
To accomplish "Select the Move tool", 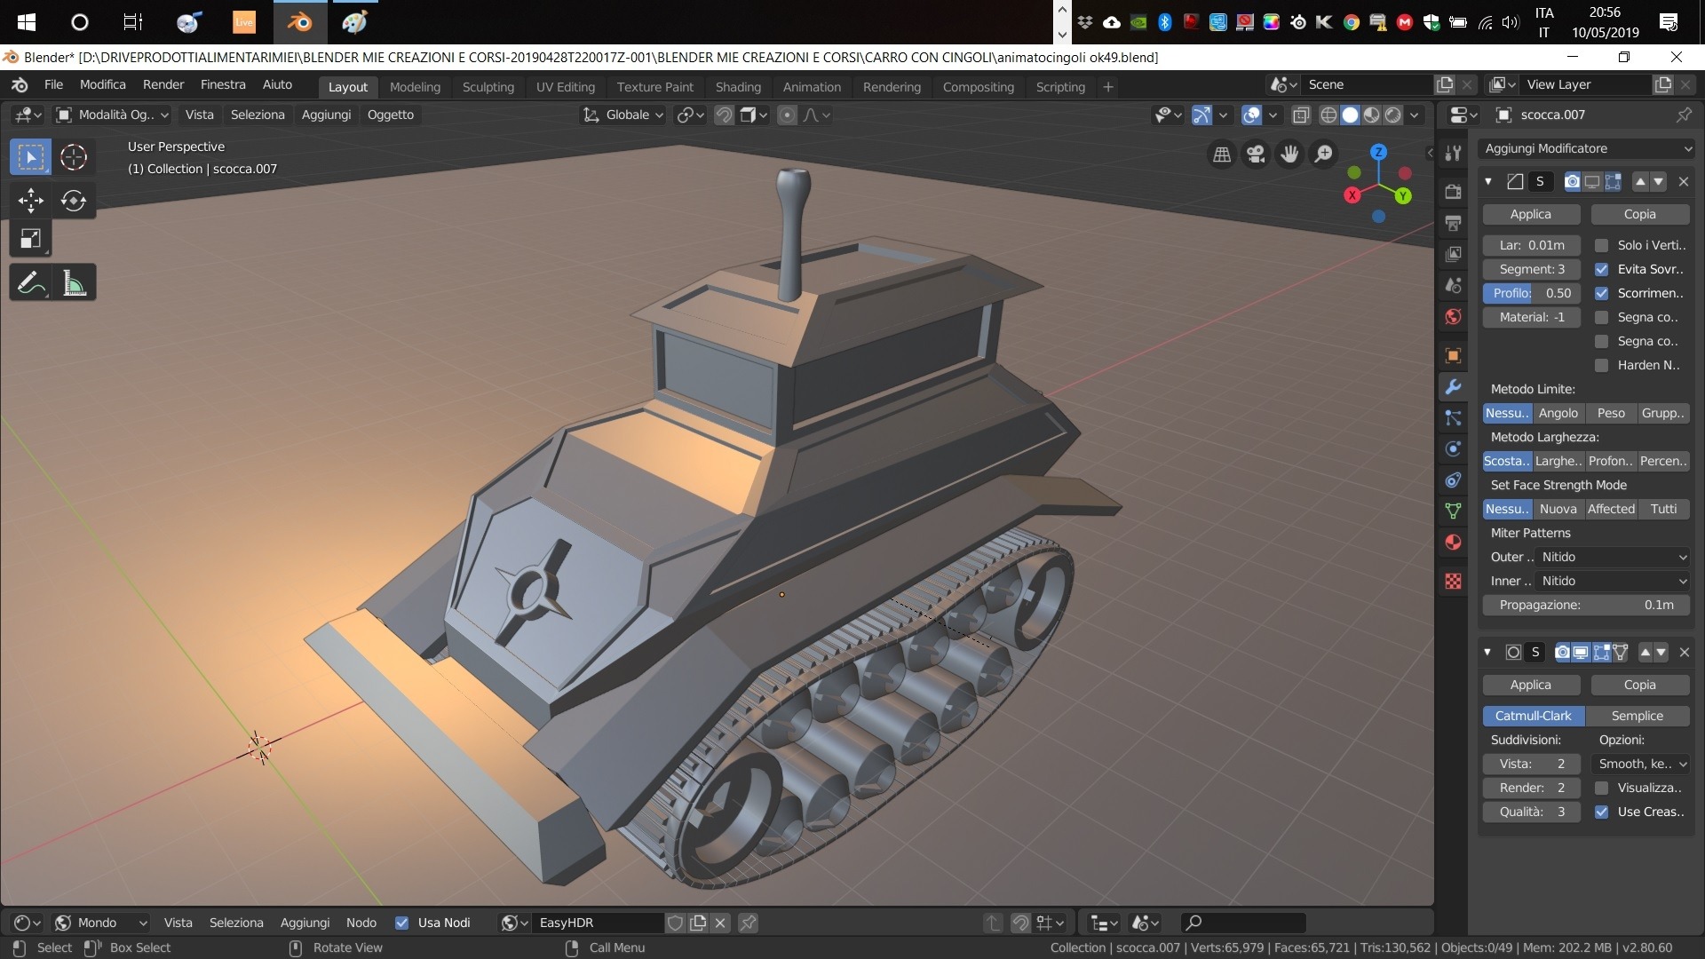I will (x=31, y=201).
